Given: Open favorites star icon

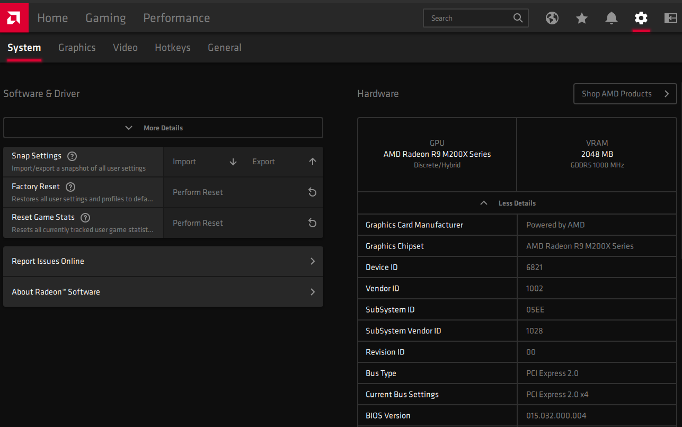Looking at the screenshot, I should coord(582,18).
